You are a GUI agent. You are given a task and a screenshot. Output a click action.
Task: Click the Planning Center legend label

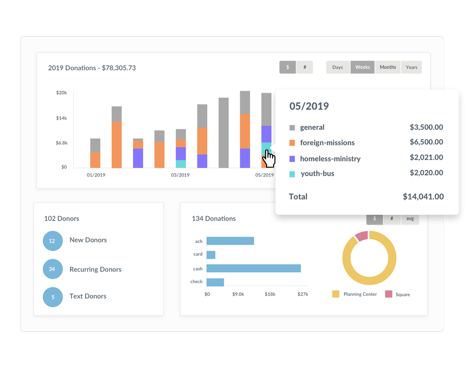tap(360, 294)
